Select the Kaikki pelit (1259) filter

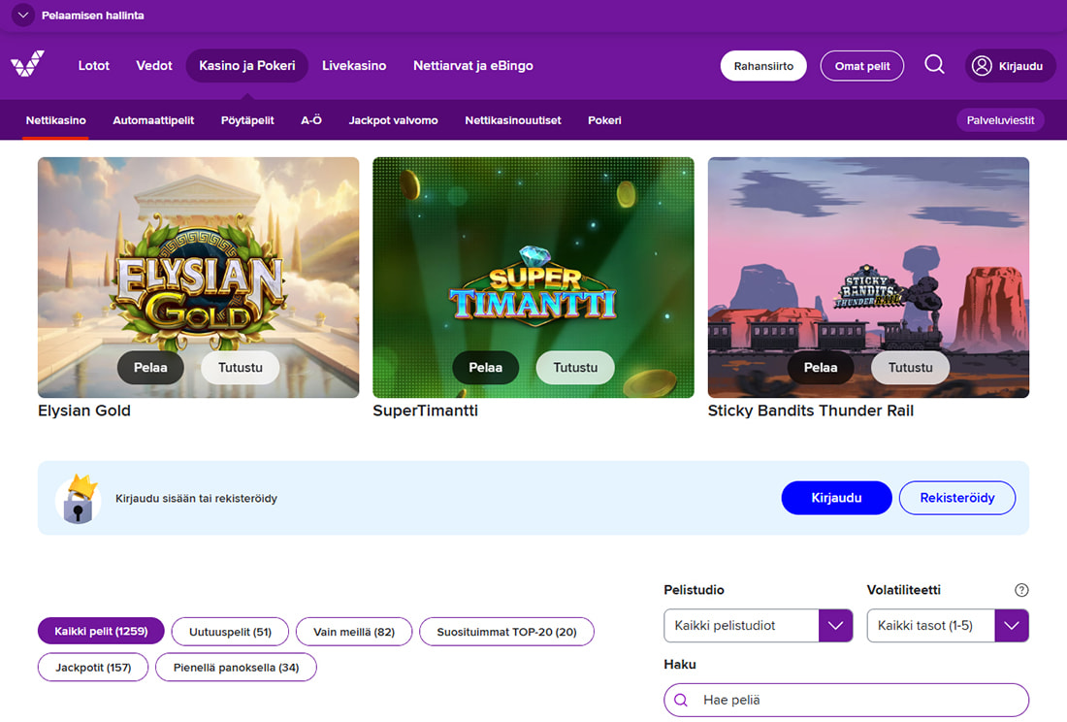click(102, 631)
